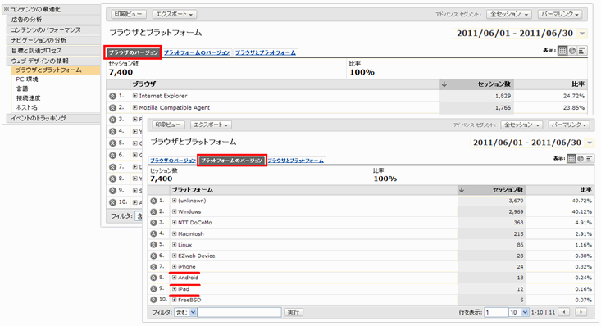
Task: Click row icon beside EZweb Device
Action: coord(153,256)
